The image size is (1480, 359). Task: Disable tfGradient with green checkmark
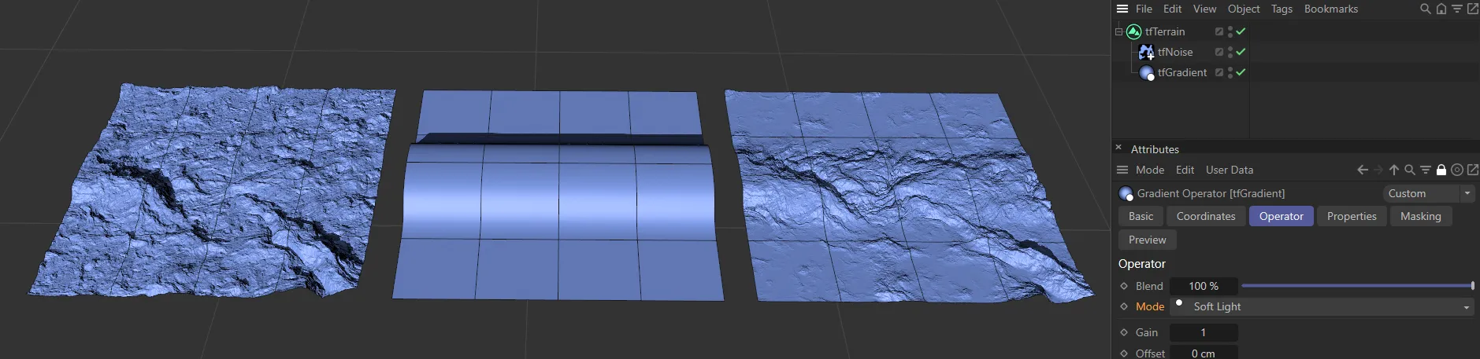1241,72
